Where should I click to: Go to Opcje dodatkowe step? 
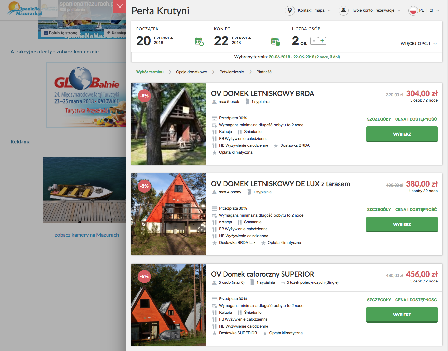[x=191, y=72]
